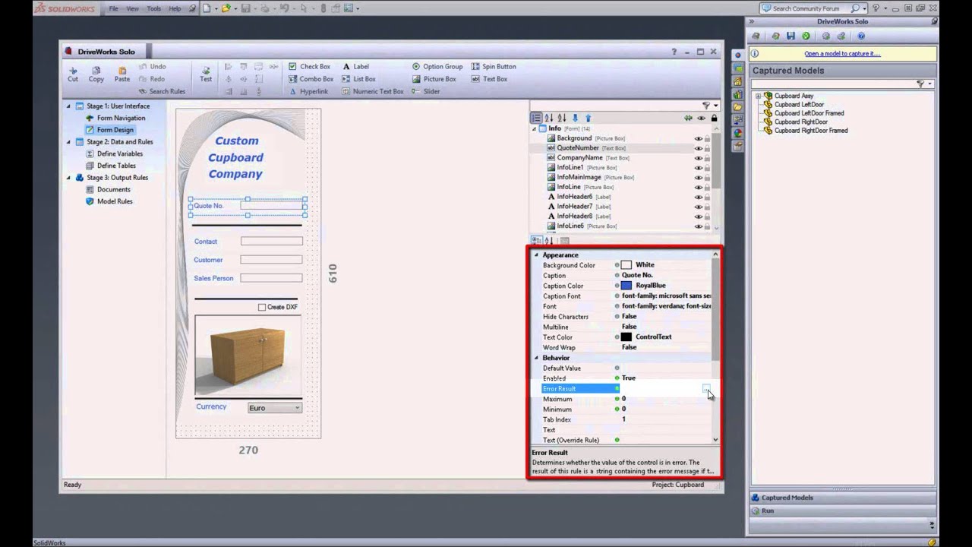Toggle visibility eye for Background picture box

coord(698,138)
